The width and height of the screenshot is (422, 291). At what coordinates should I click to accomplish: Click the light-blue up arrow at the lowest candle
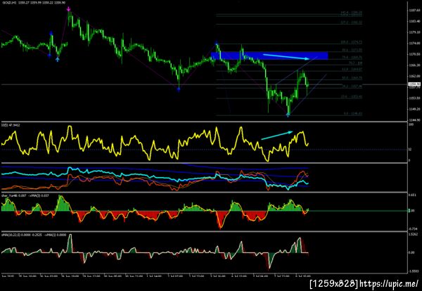tap(288, 115)
